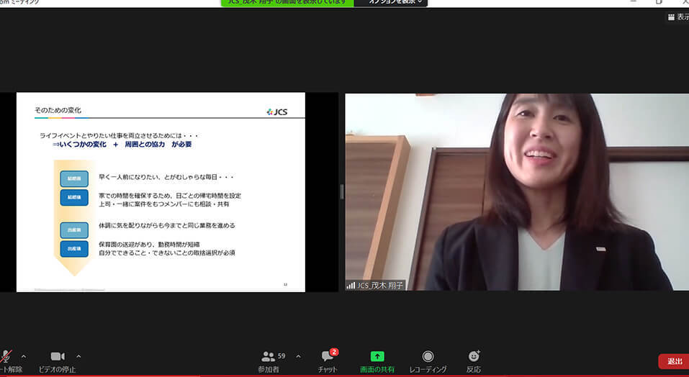Screen dimensions: 689x377
Task: Open the Reactions emoji menu
Action: [x=473, y=357]
